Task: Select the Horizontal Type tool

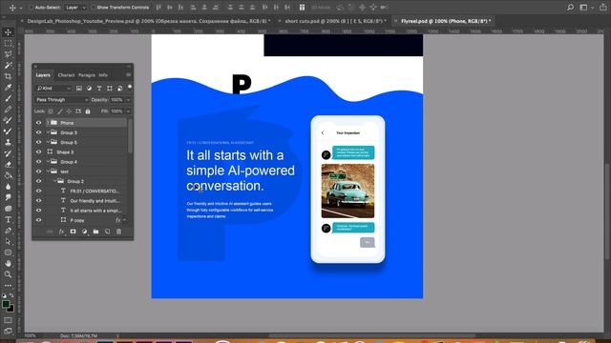Action: (8, 219)
